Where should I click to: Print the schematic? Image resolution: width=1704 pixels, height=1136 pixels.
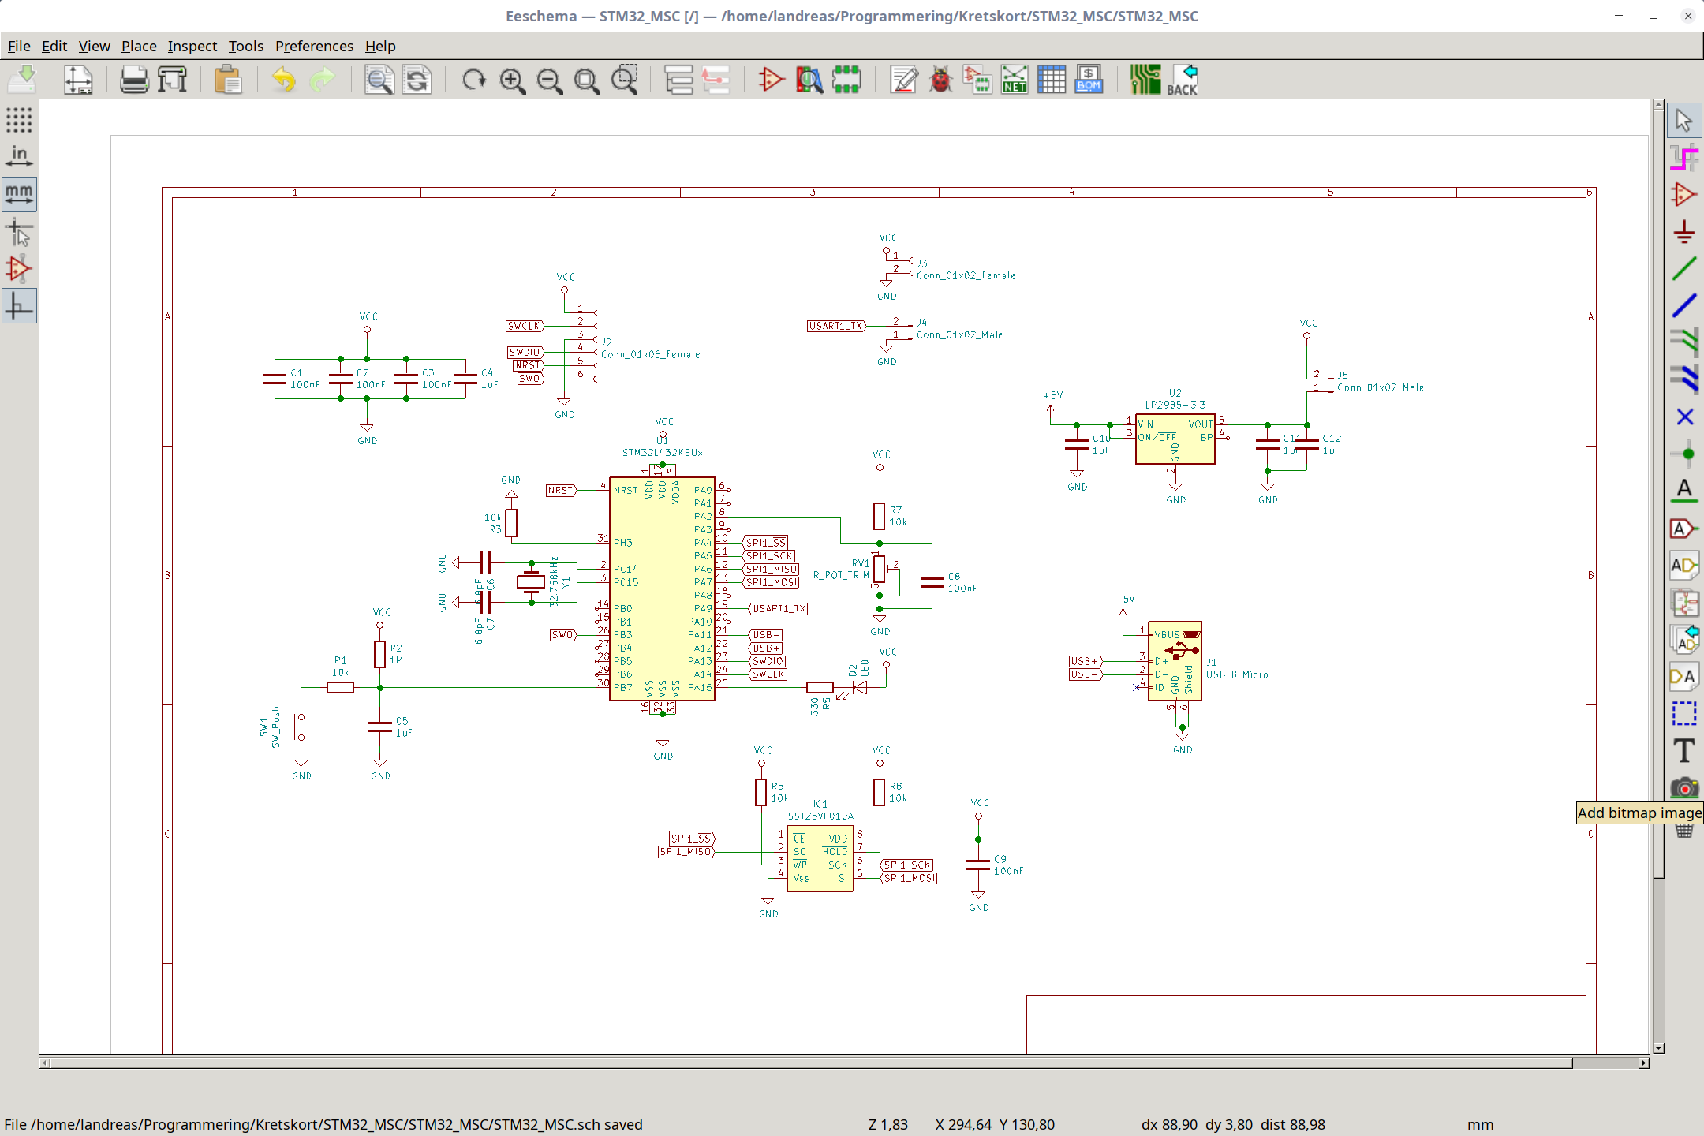click(134, 80)
